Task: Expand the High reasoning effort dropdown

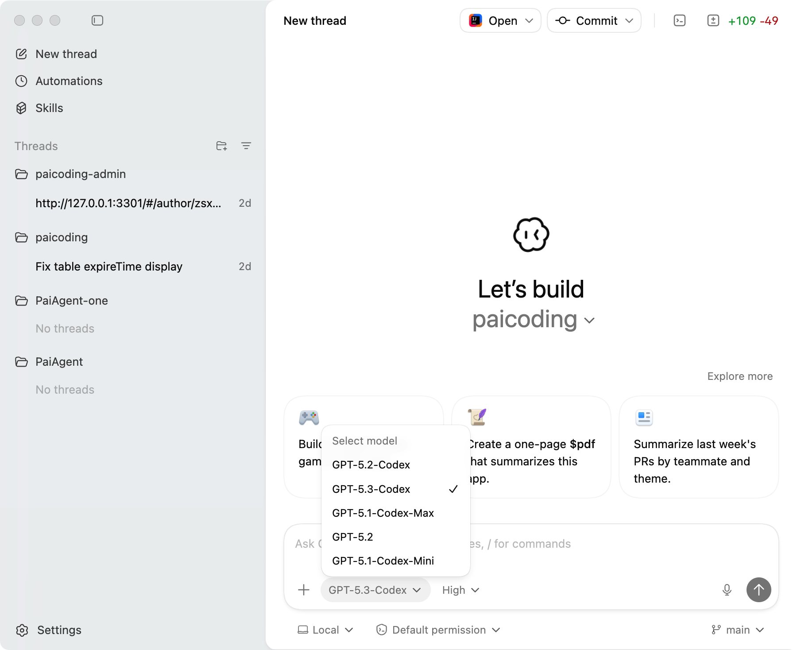Action: (x=460, y=590)
